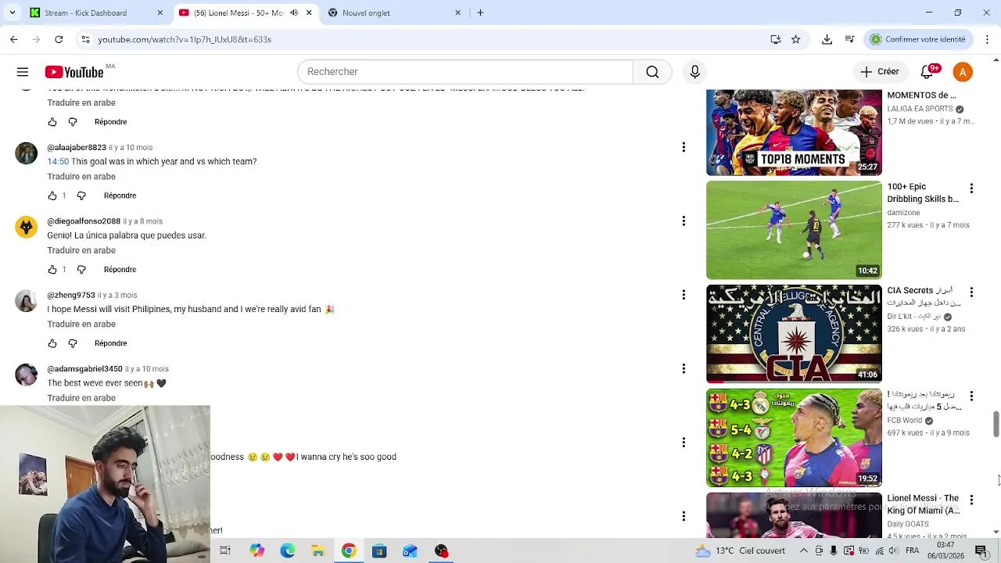Bookmark this page with star icon
Image resolution: width=1001 pixels, height=563 pixels.
(x=796, y=39)
